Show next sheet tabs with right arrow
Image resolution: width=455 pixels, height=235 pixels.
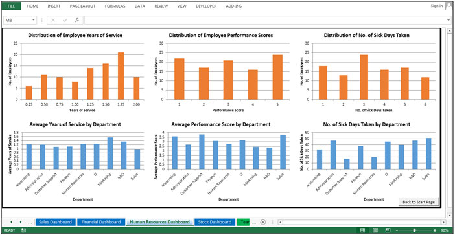point(21,222)
